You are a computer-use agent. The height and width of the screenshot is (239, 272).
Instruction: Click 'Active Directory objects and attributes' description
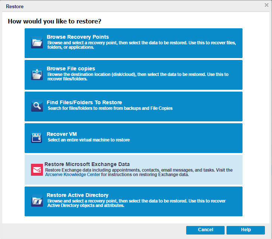(x=86, y=205)
